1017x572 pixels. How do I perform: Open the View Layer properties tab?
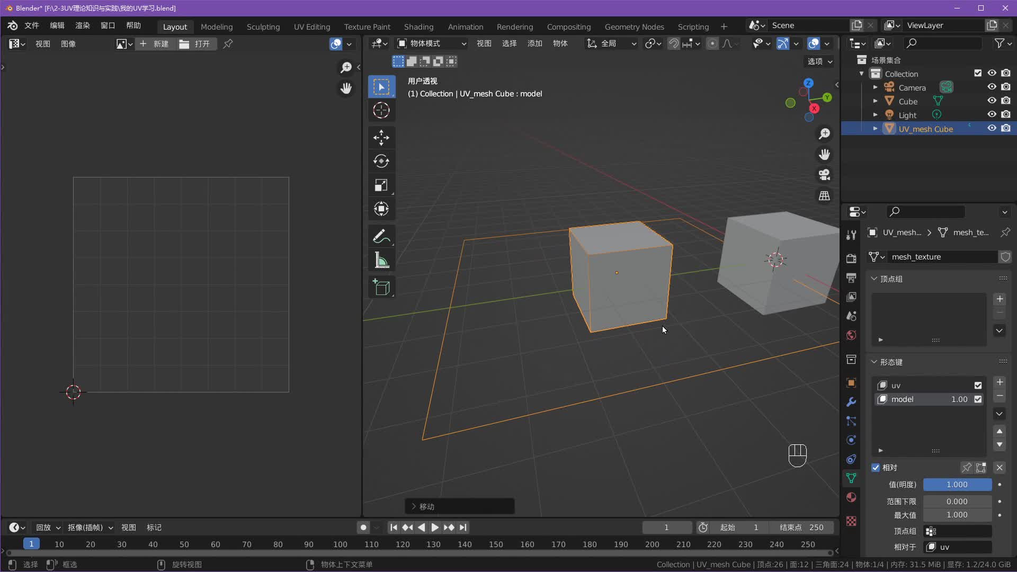[851, 297]
